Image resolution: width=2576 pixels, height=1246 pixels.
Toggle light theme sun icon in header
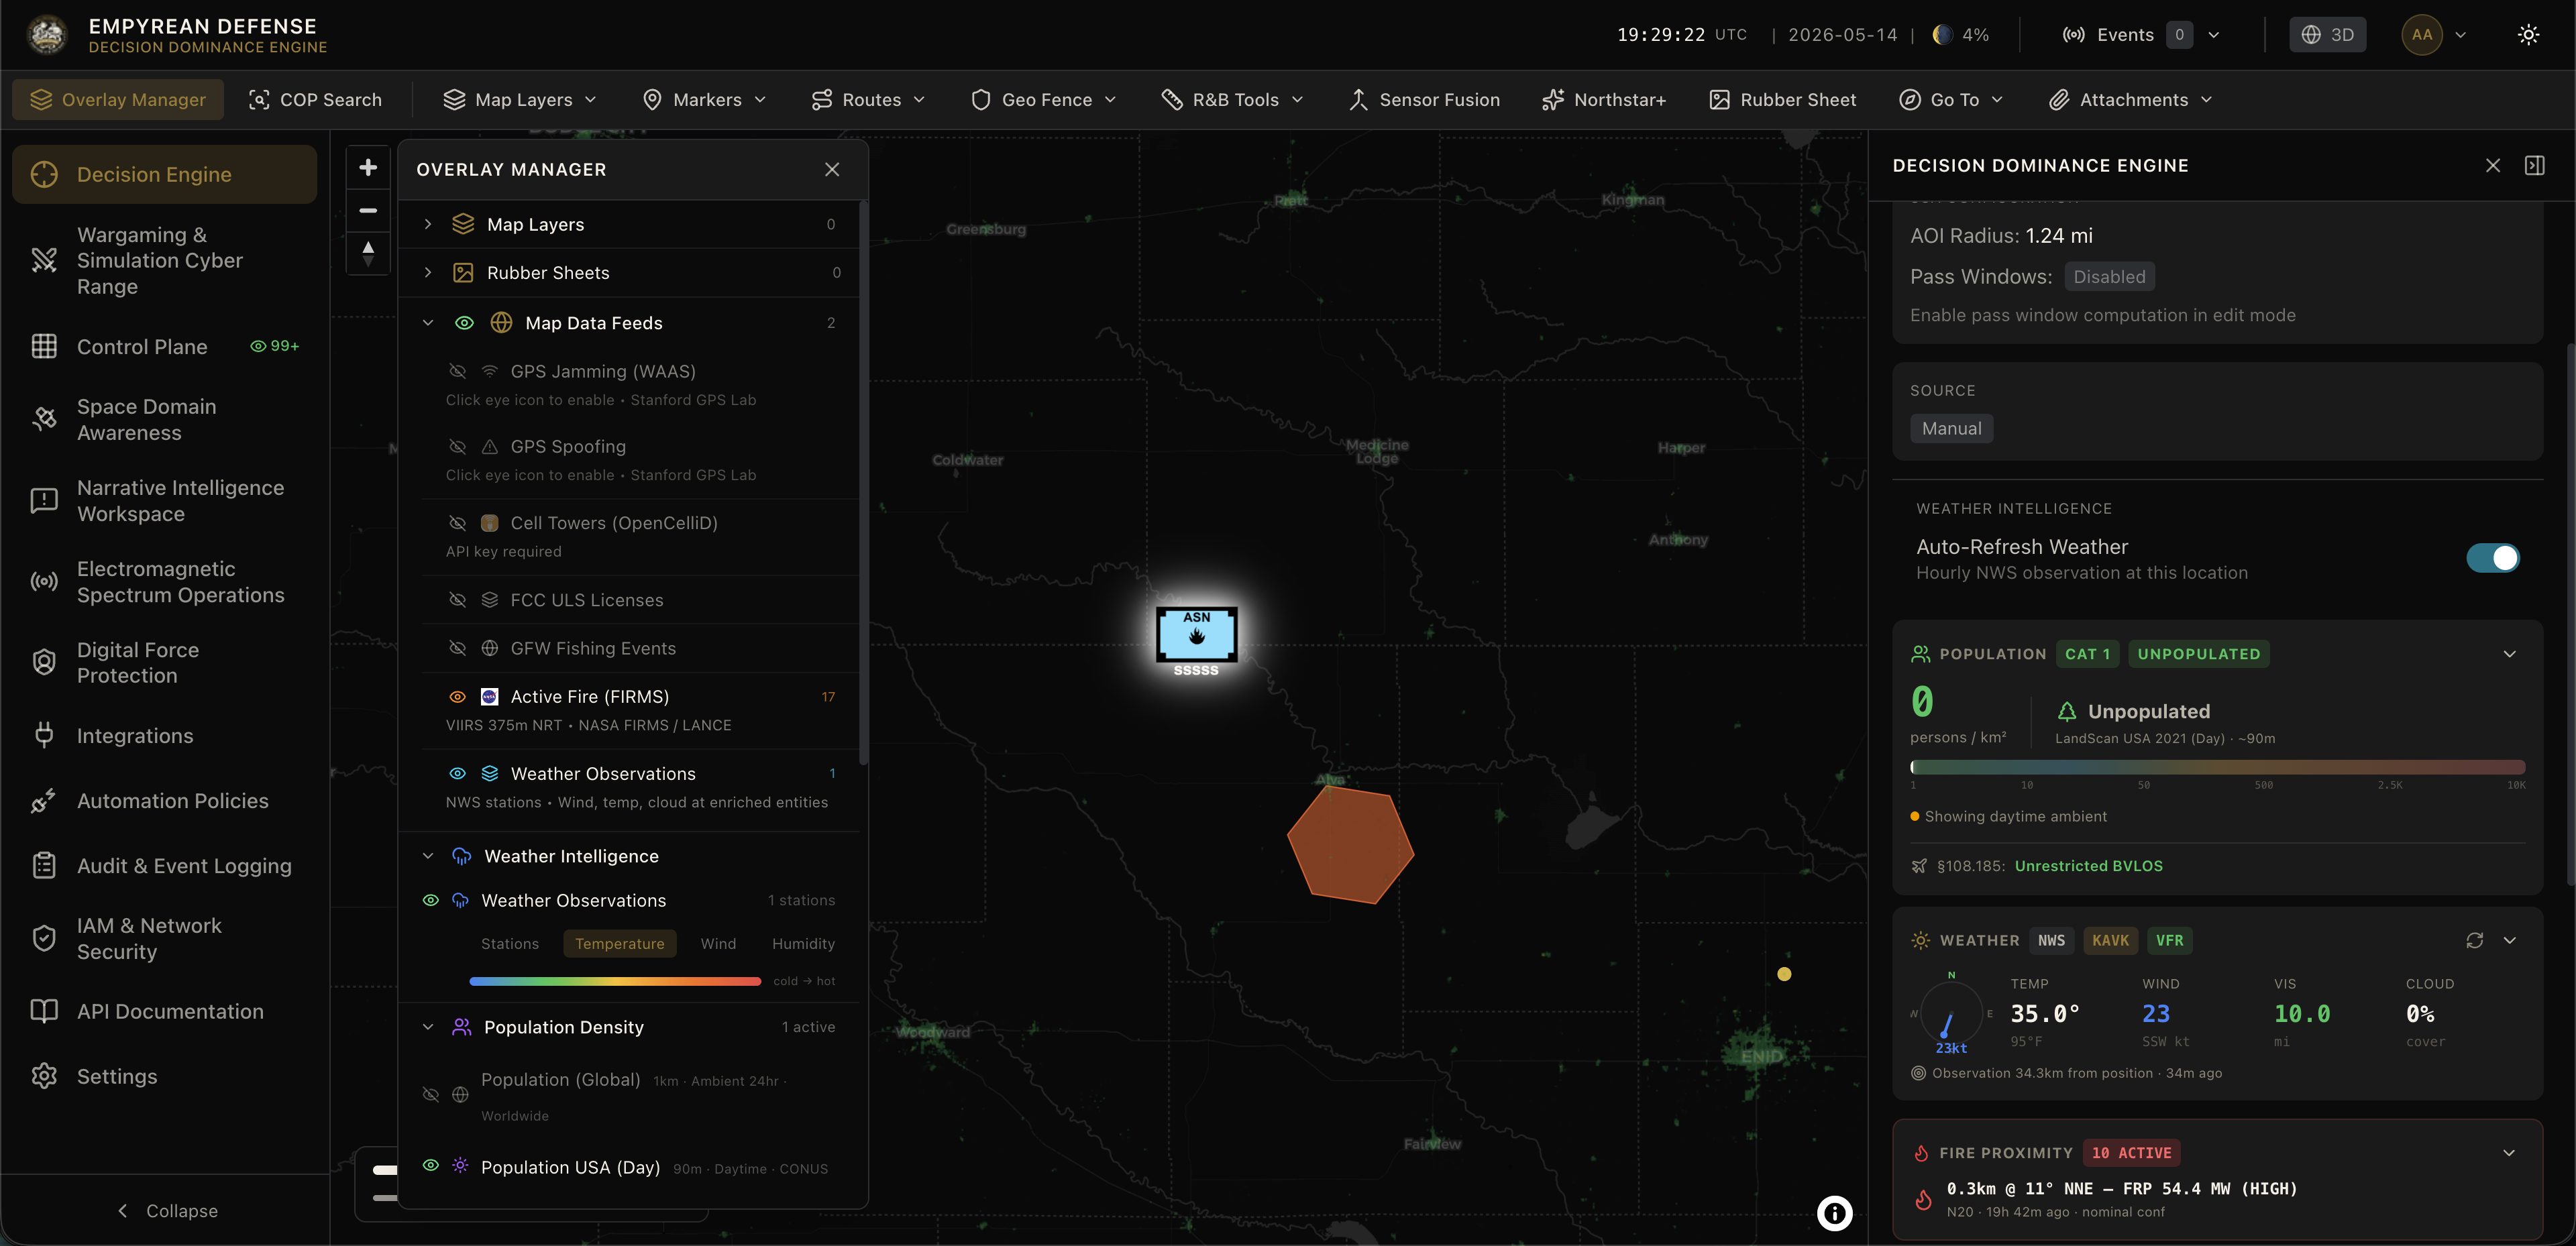pyautogui.click(x=2528, y=35)
